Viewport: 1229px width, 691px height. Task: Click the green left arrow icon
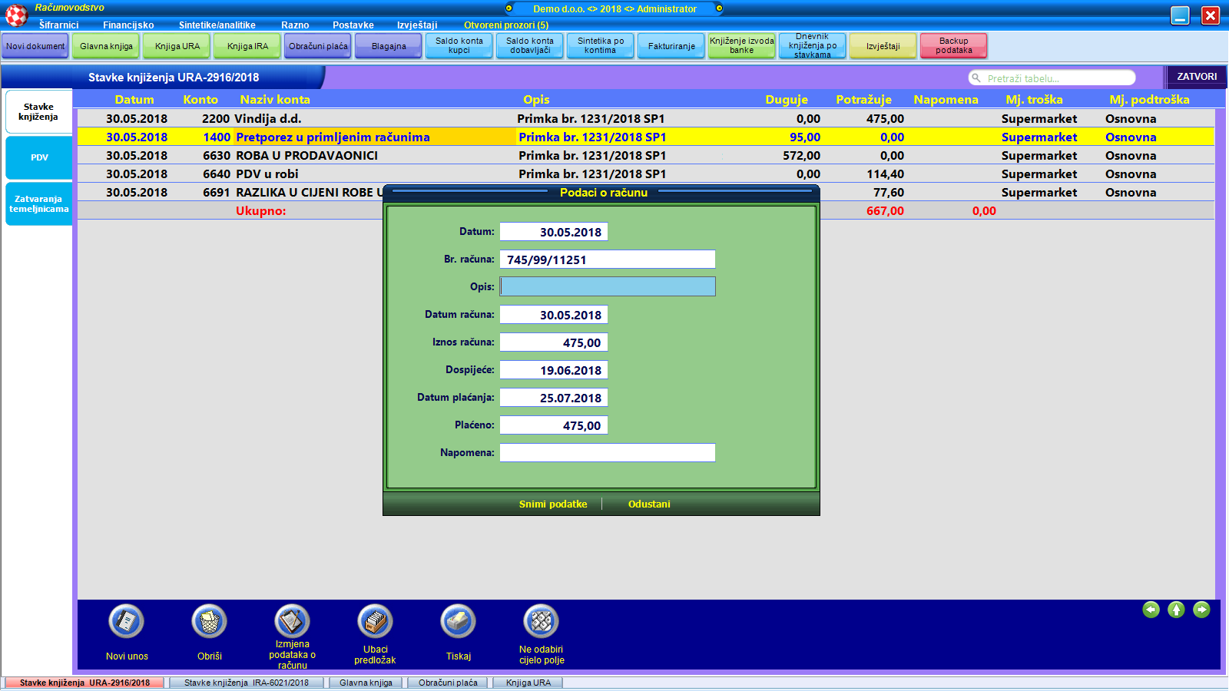[x=1151, y=610]
